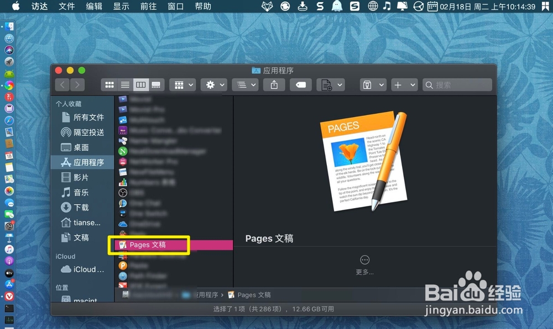Open the 访达 menu
553x329 pixels.
(x=39, y=6)
